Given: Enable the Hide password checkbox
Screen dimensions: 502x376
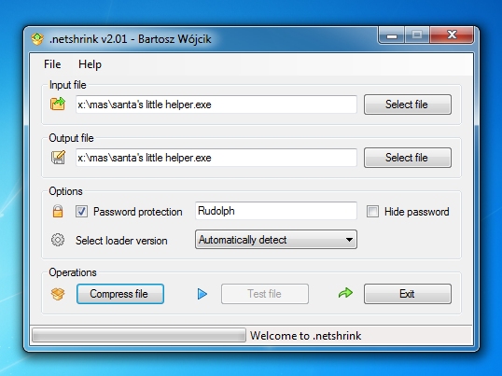Looking at the screenshot, I should pos(372,212).
